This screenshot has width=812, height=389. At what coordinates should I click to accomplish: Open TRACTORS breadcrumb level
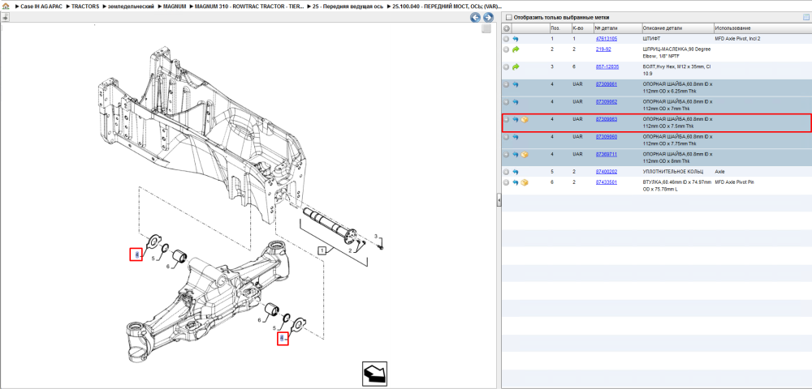[85, 6]
